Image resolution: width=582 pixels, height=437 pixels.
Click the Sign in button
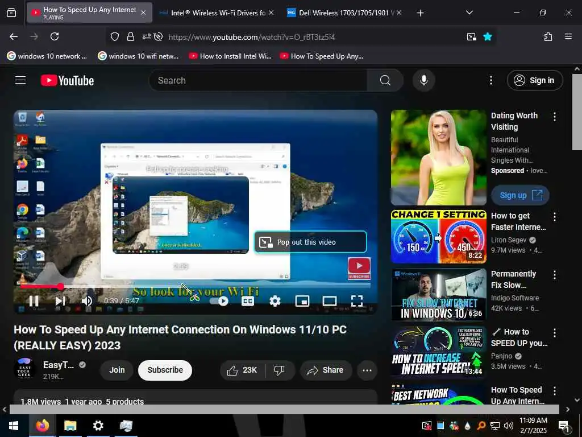coord(535,80)
